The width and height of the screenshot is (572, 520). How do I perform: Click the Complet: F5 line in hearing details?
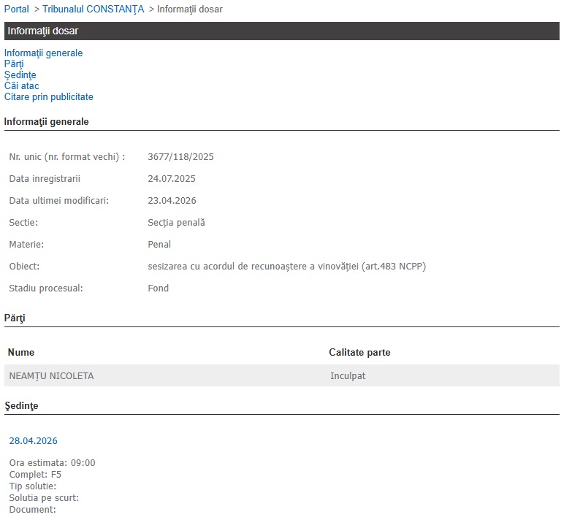tap(35, 475)
